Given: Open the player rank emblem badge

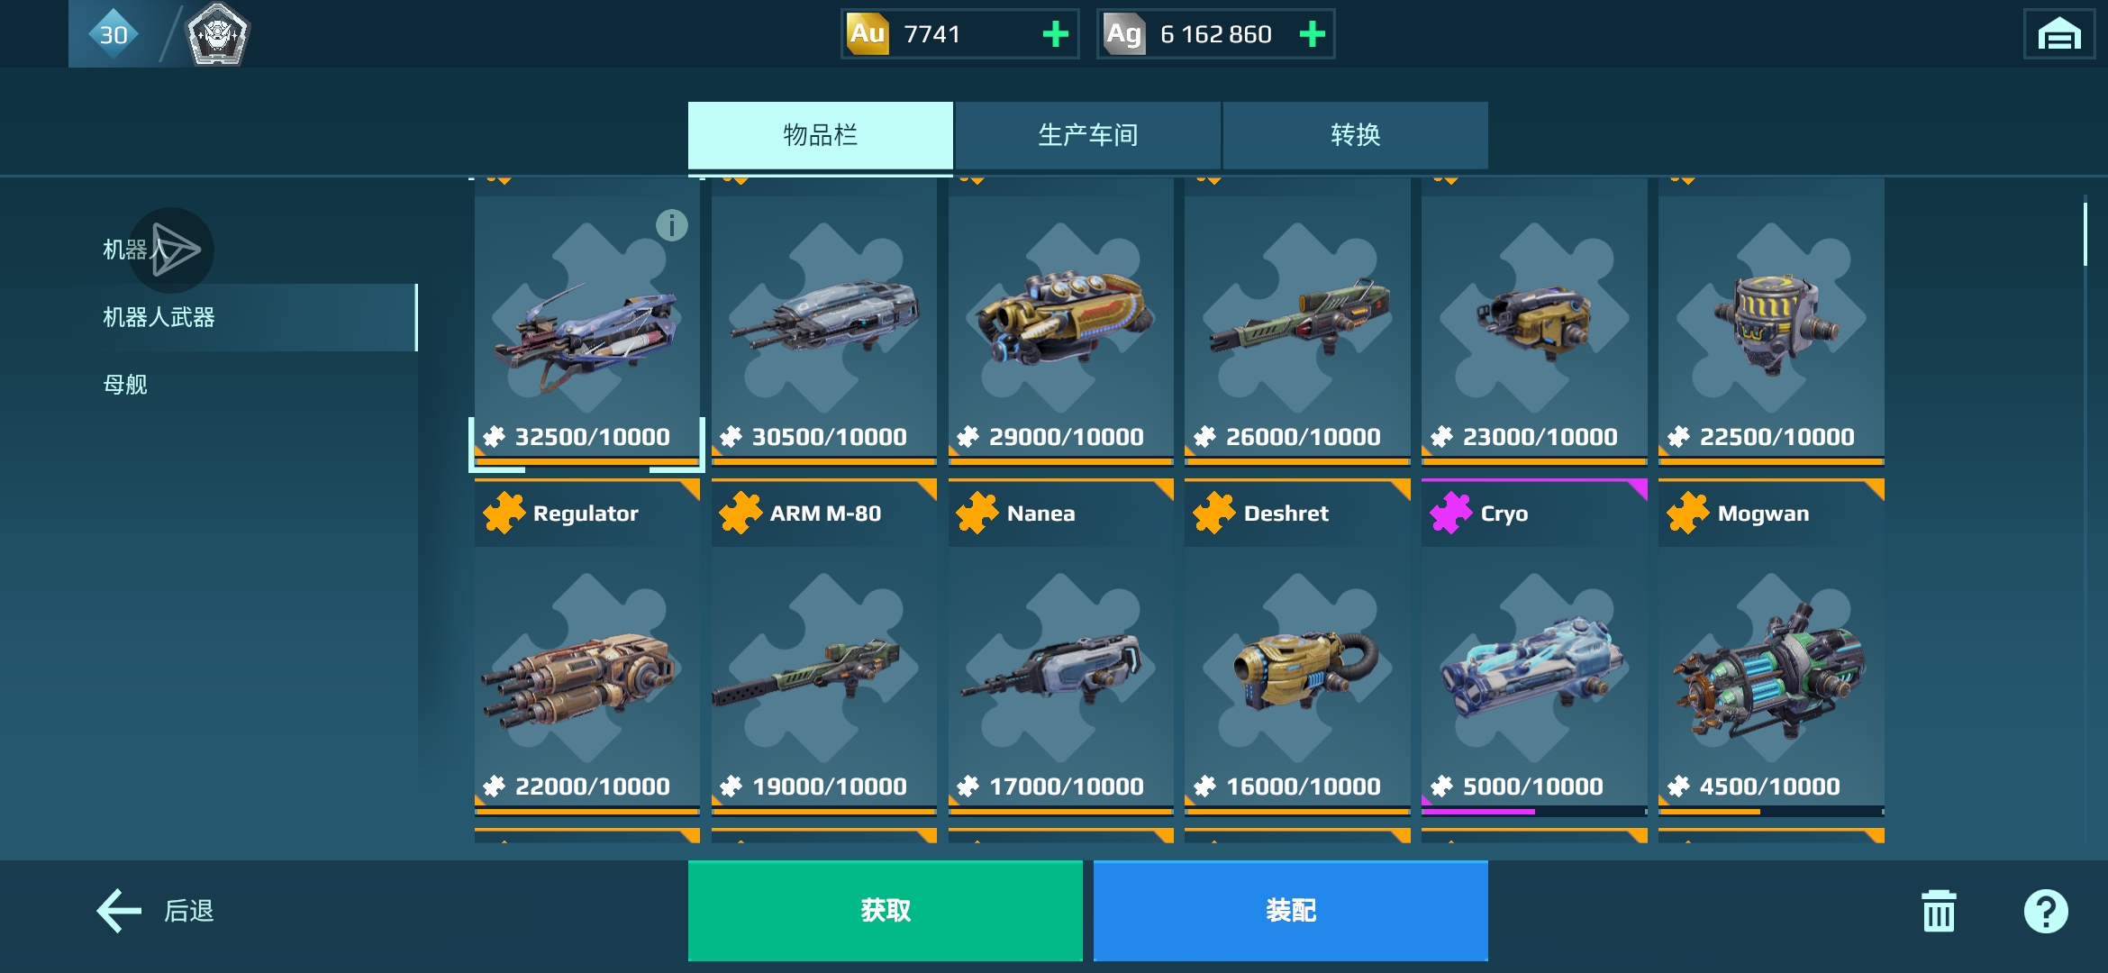Looking at the screenshot, I should [x=217, y=34].
